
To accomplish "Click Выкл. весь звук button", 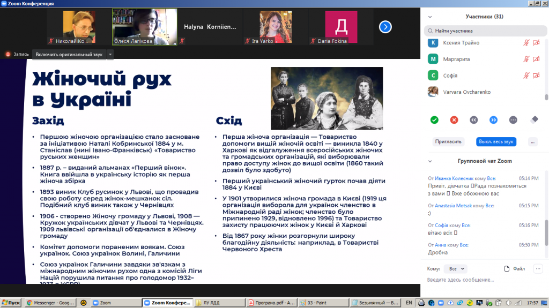I will 496,142.
